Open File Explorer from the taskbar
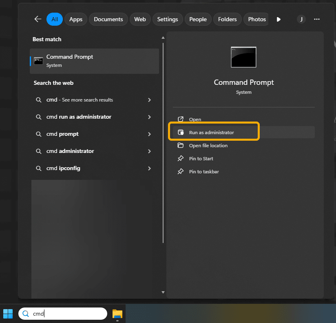 tap(117, 314)
